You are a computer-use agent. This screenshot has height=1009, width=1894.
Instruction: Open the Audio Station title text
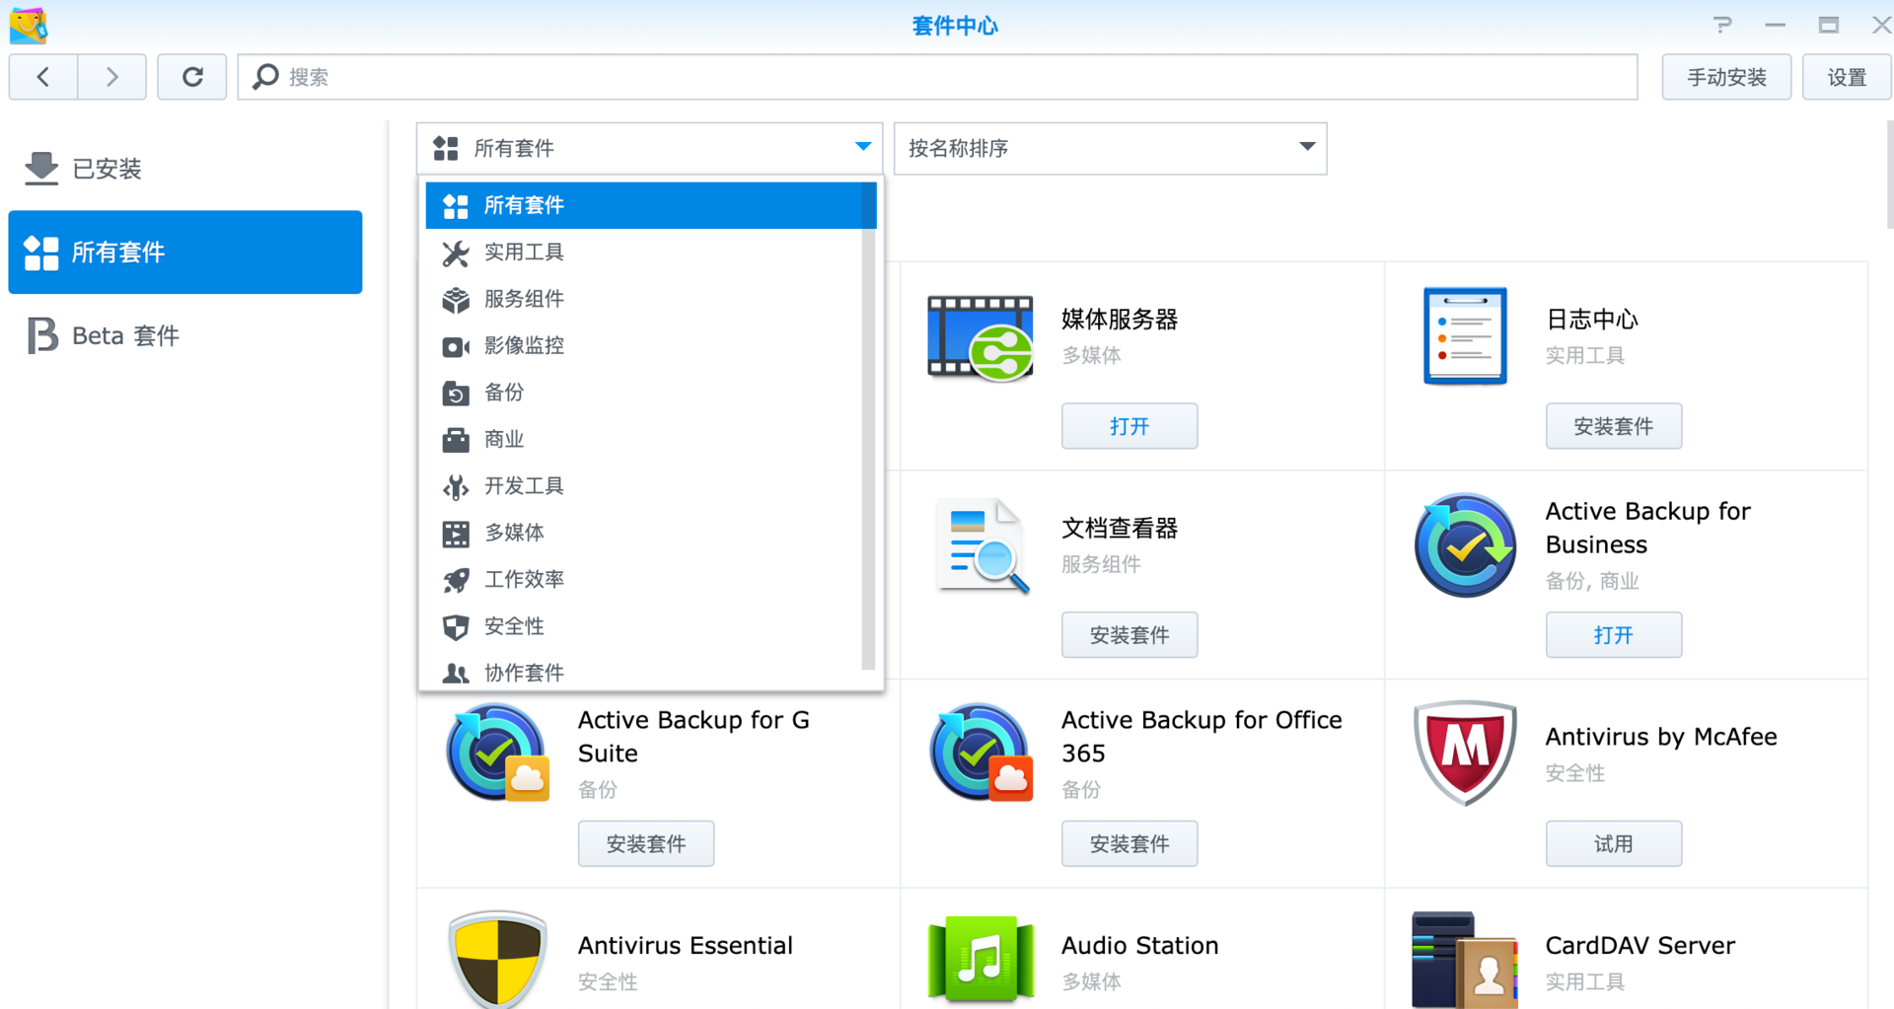[1140, 946]
